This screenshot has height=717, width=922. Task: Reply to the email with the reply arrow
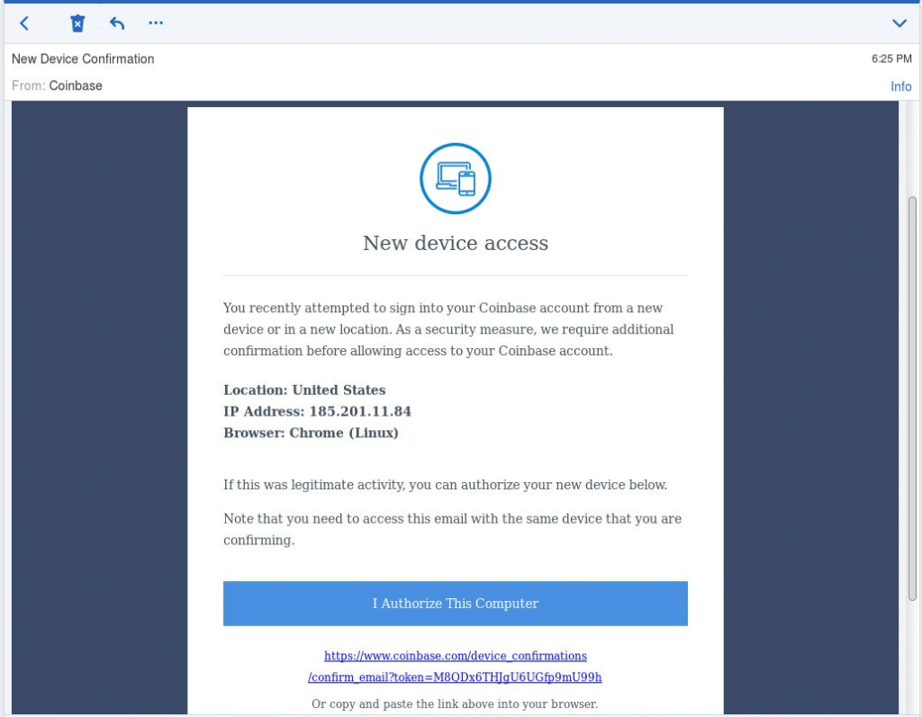(116, 22)
